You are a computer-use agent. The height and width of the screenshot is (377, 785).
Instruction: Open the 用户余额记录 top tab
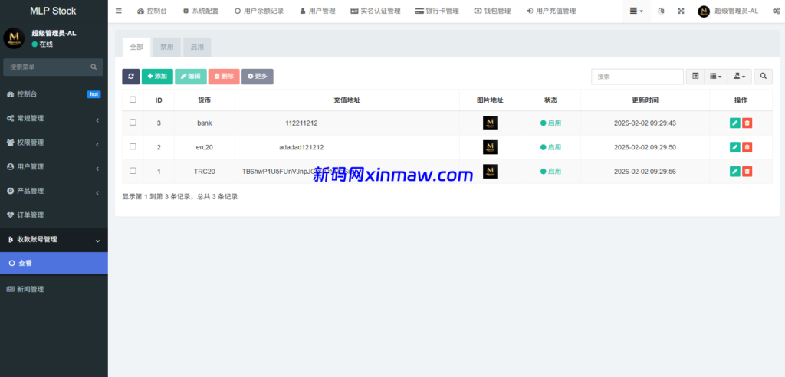259,11
